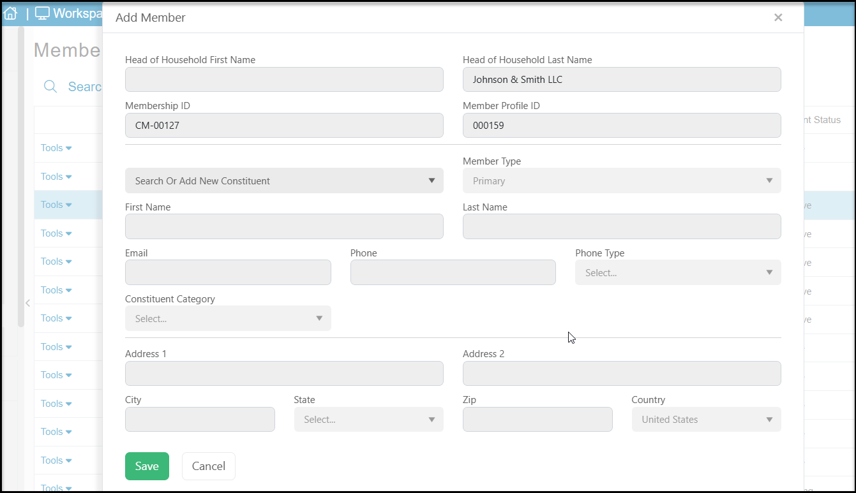The height and width of the screenshot is (493, 856).
Task: Open the State dropdown
Action: click(369, 420)
